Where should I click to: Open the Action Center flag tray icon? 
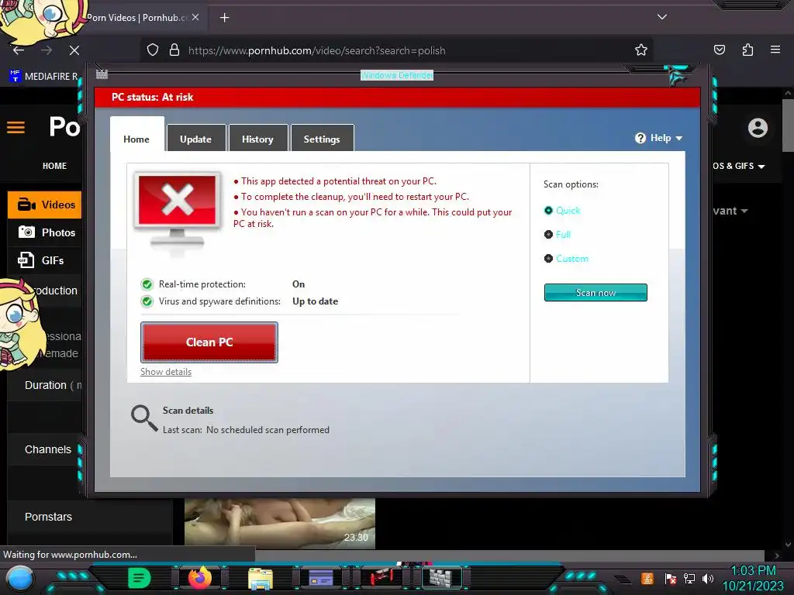(671, 579)
